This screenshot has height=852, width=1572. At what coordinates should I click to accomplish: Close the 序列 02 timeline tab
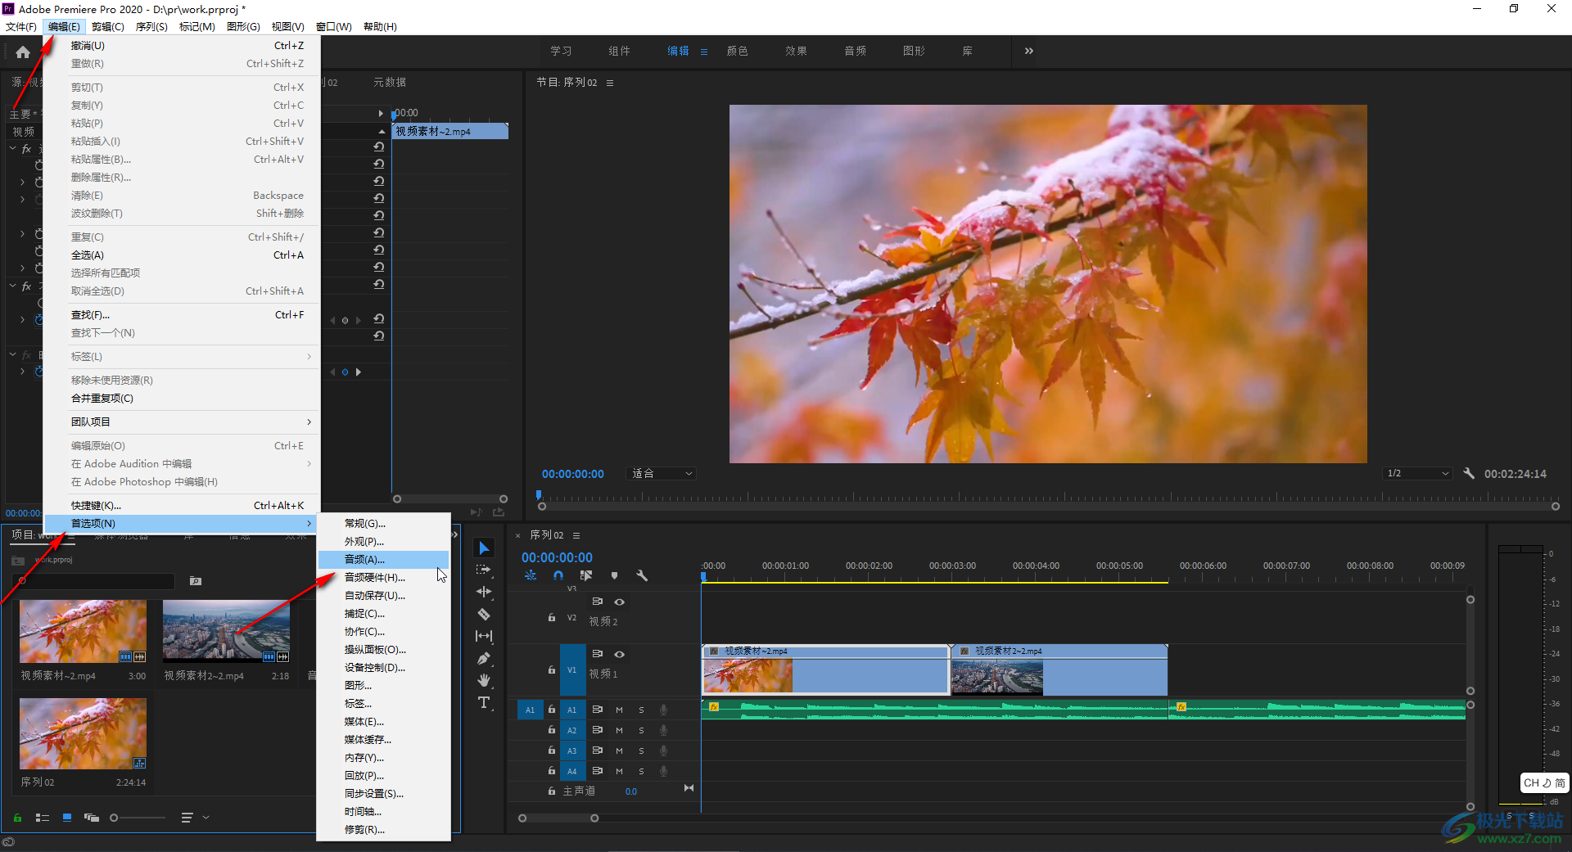517,535
